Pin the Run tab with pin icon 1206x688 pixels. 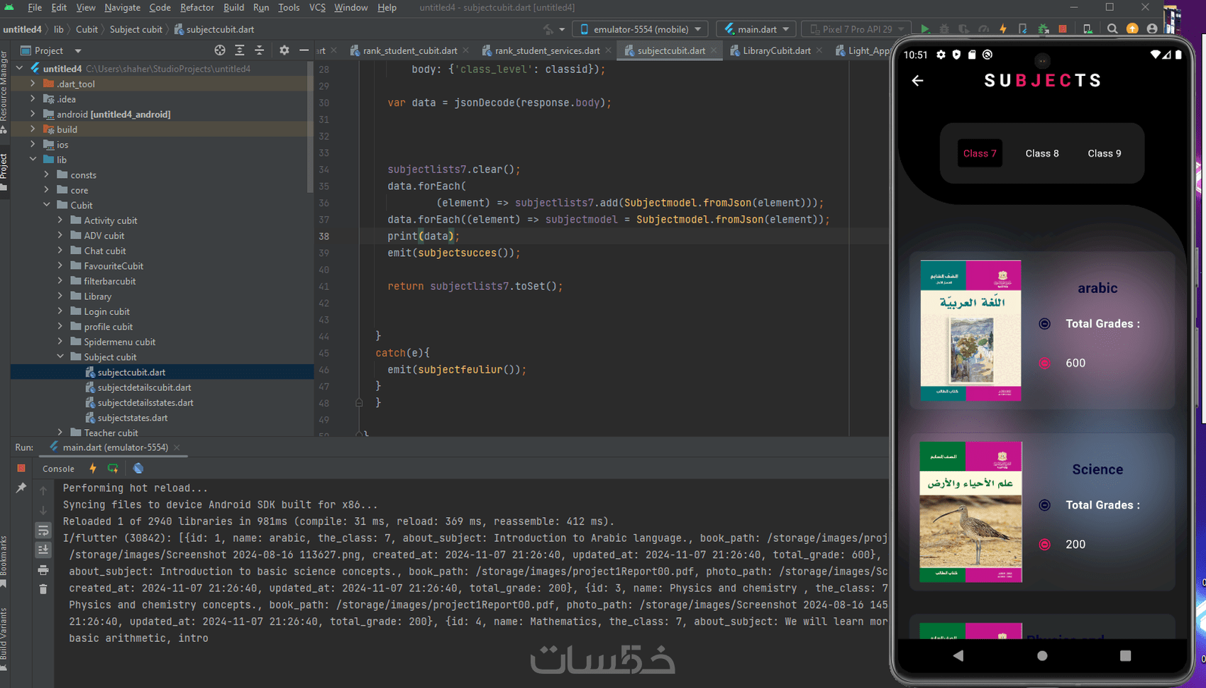tap(21, 488)
